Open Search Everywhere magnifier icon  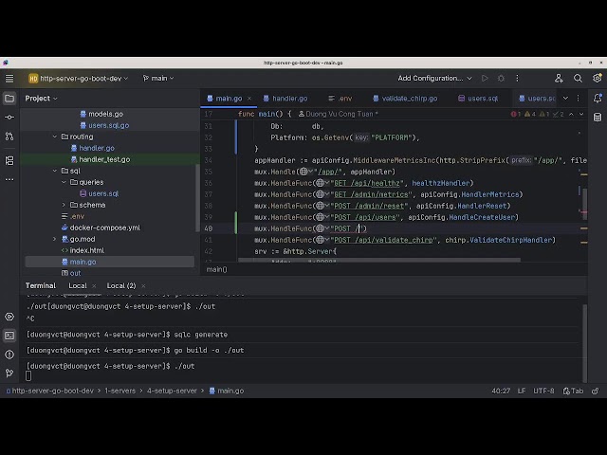coord(578,78)
